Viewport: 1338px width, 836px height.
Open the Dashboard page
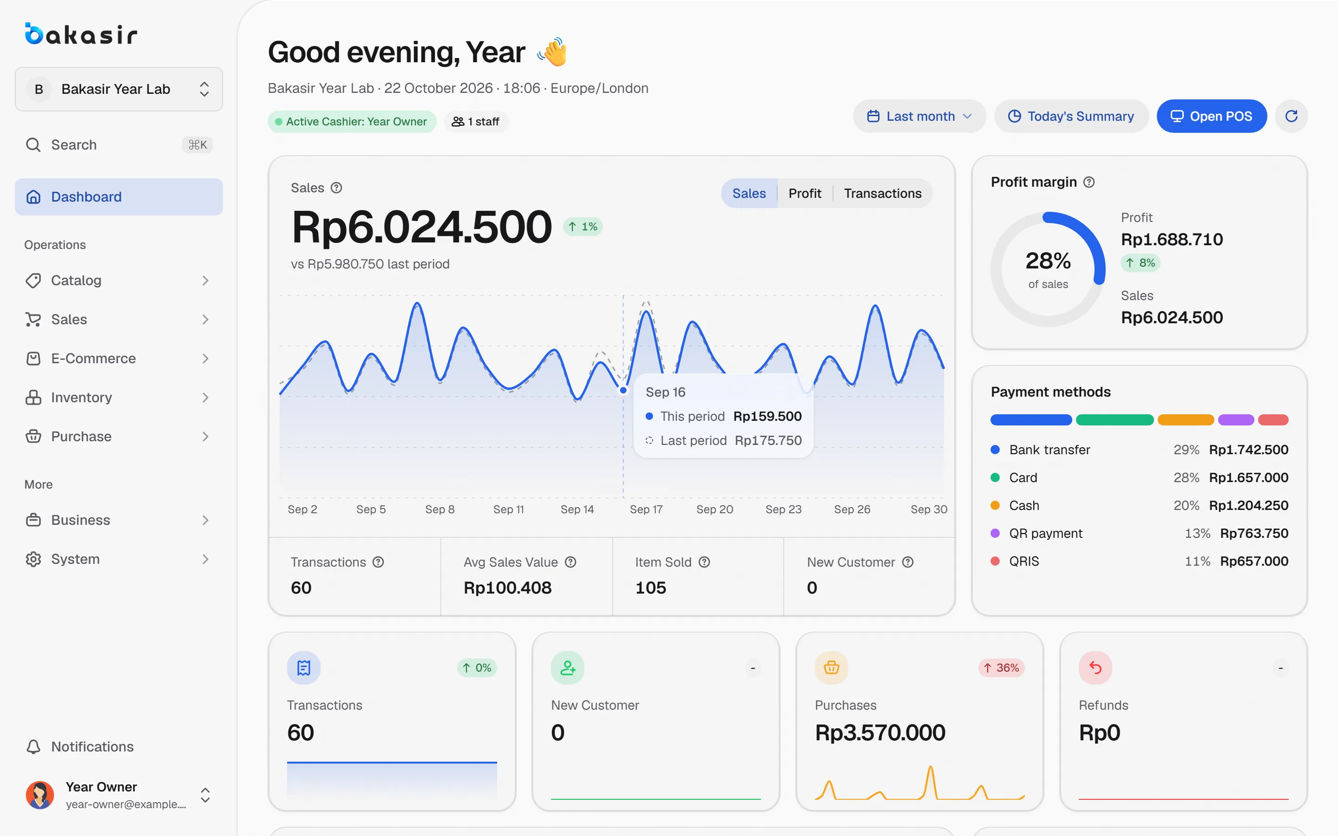[x=118, y=197]
